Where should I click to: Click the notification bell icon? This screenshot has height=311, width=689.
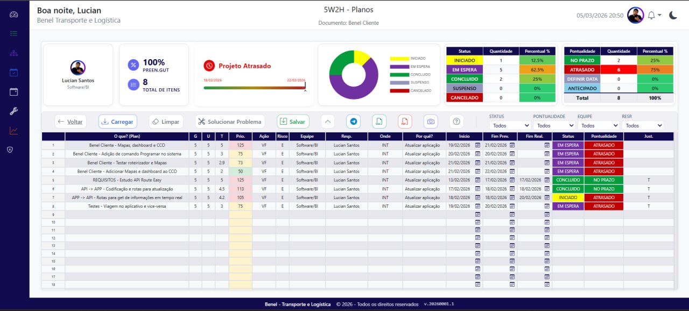(651, 16)
